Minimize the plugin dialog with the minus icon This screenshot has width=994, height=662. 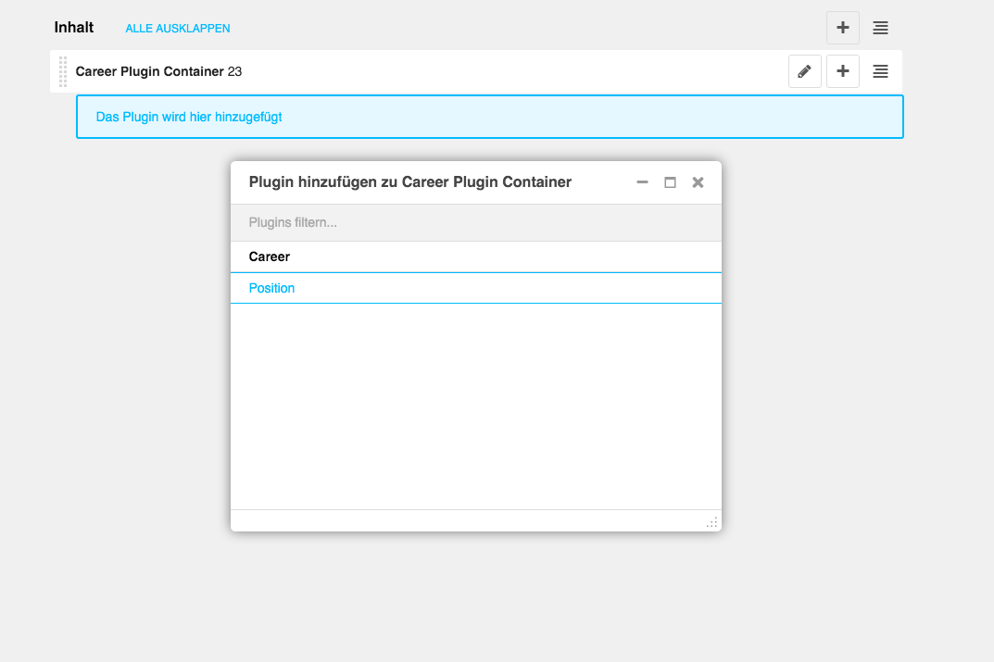pos(642,182)
